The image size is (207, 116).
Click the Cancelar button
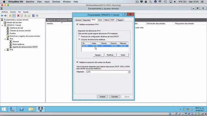(114, 97)
